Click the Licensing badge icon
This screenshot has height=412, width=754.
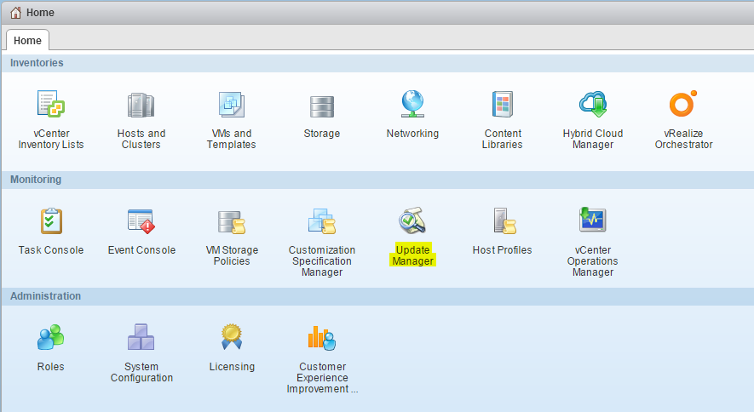232,338
